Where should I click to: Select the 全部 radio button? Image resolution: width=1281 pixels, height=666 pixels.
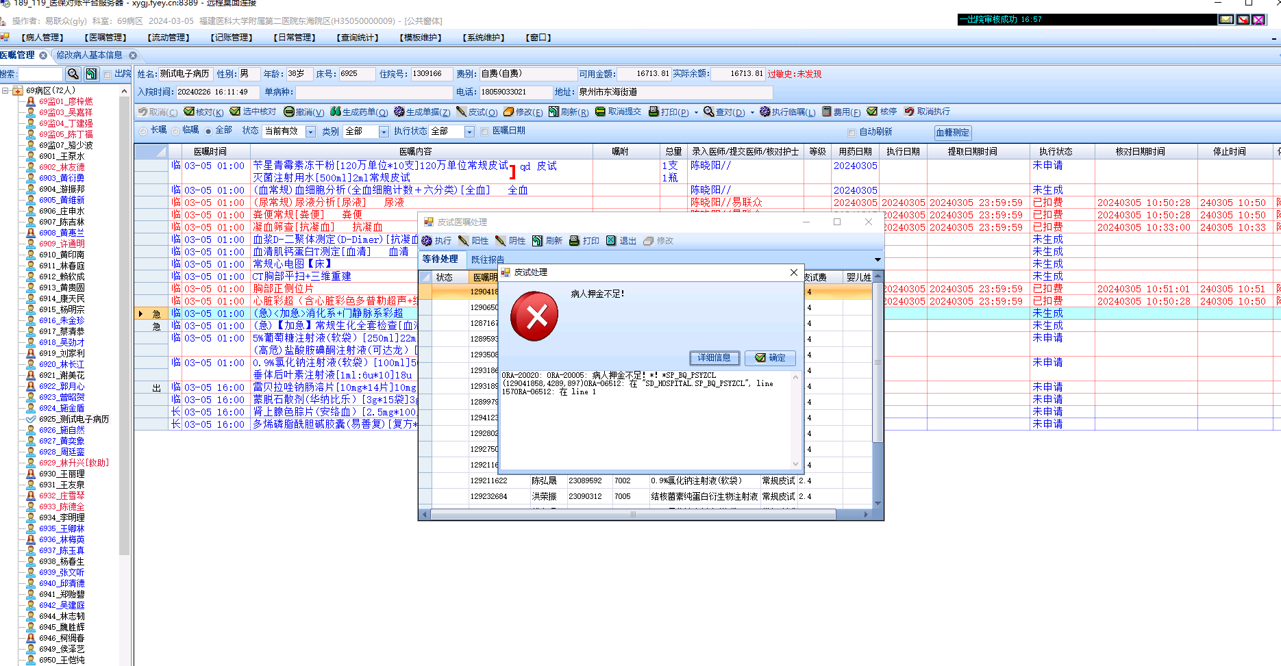pyautogui.click(x=208, y=131)
